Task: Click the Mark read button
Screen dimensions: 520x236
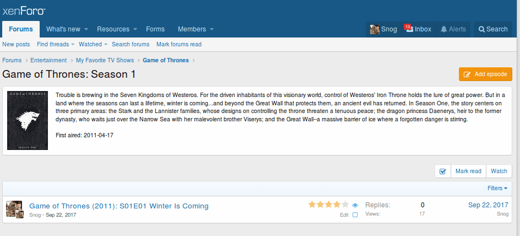Action: (468, 171)
